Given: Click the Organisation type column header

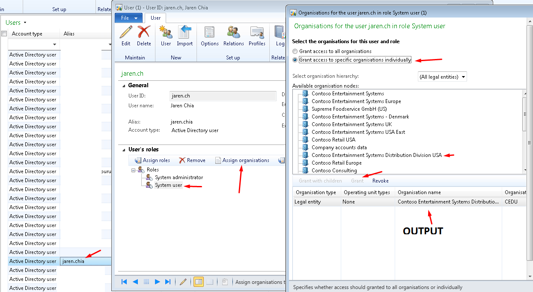Looking at the screenshot, I should point(317,192).
